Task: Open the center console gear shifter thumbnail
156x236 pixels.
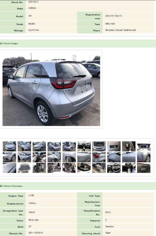Action: (129, 168)
